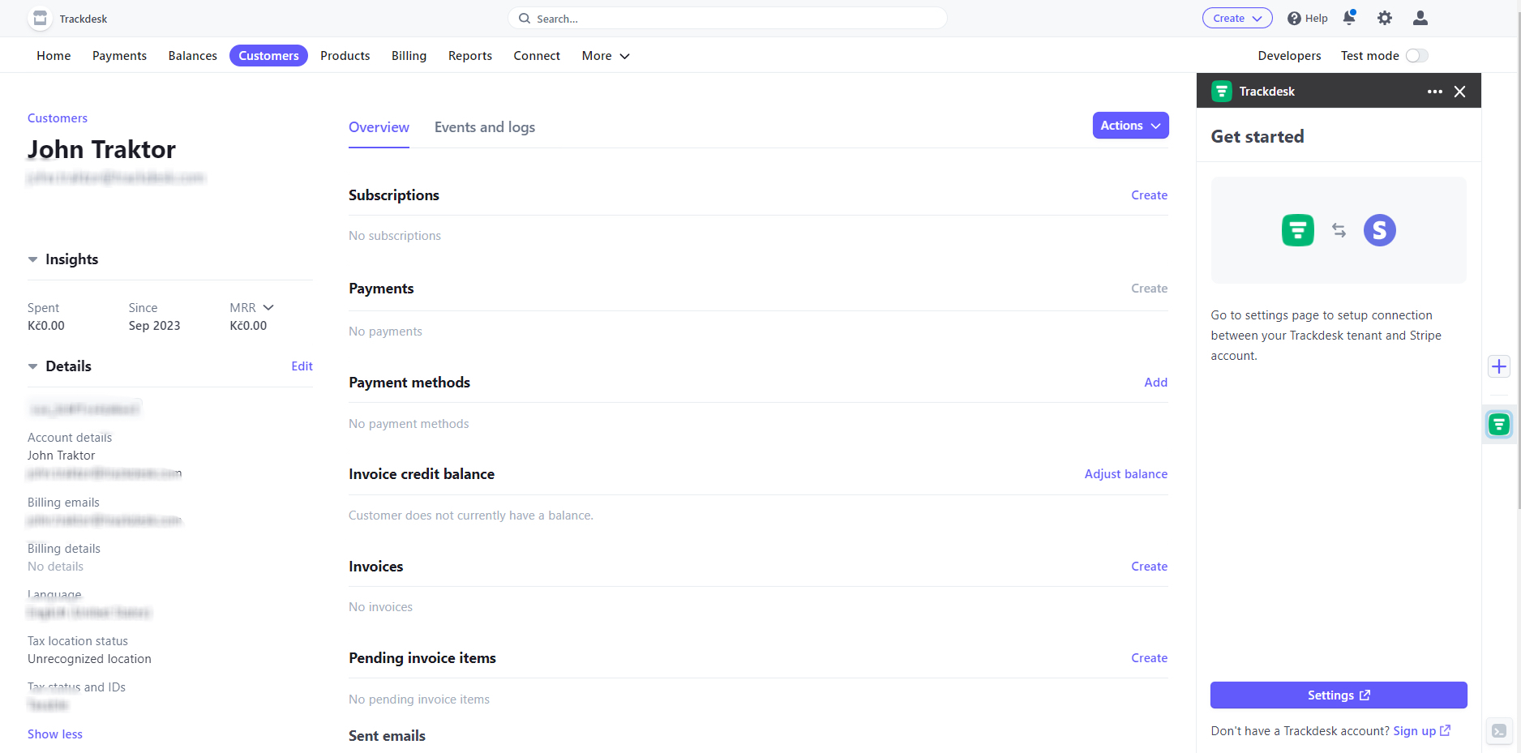Open the account profile icon
The width and height of the screenshot is (1521, 753).
(x=1420, y=17)
